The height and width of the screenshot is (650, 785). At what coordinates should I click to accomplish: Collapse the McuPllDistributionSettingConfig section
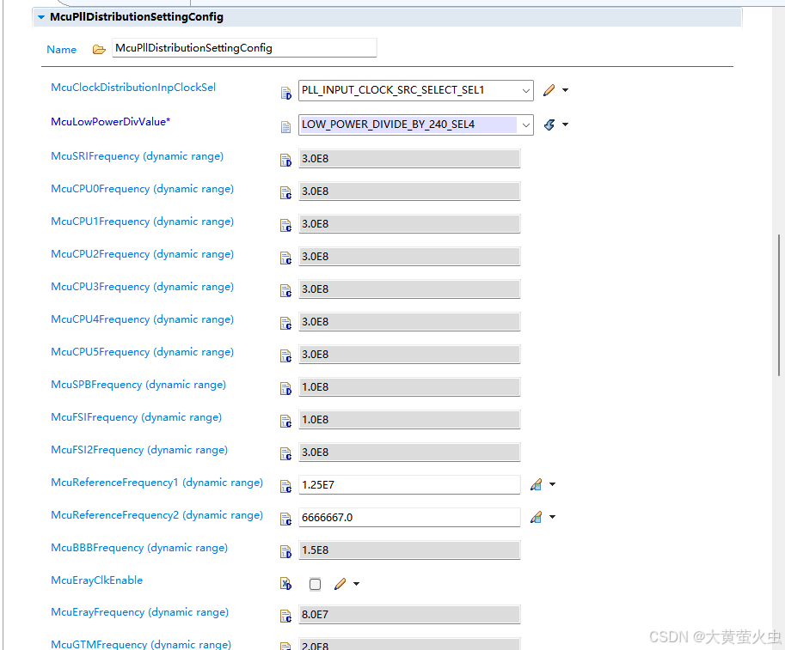point(41,17)
